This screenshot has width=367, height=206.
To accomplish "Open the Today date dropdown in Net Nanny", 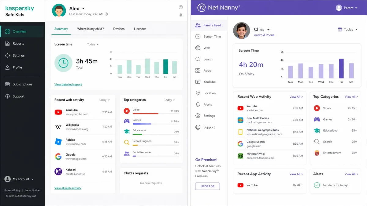I will pos(348,30).
